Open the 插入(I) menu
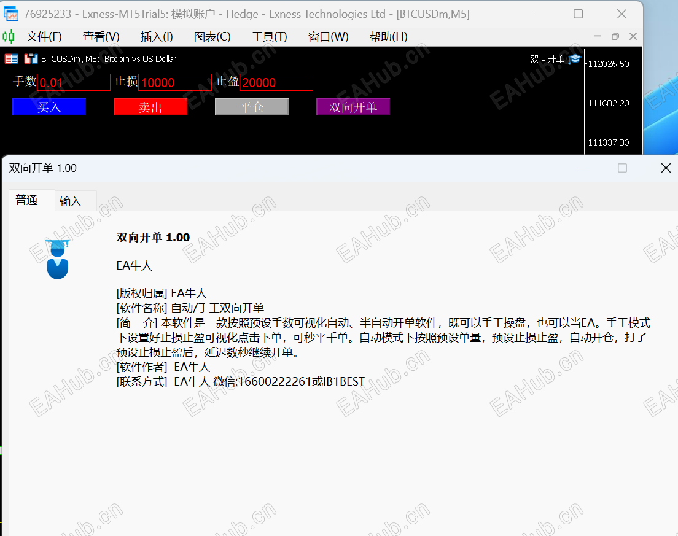Viewport: 678px width, 536px height. click(x=155, y=36)
